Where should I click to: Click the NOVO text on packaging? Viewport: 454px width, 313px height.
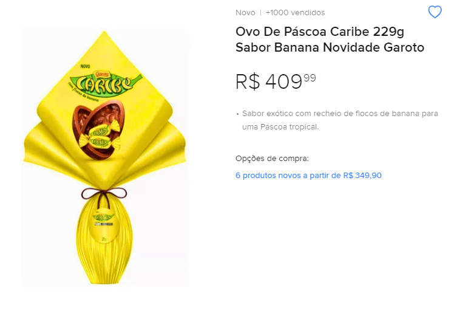click(x=85, y=66)
